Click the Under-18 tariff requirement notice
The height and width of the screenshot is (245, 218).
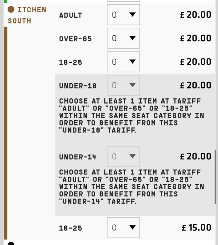tap(132, 116)
